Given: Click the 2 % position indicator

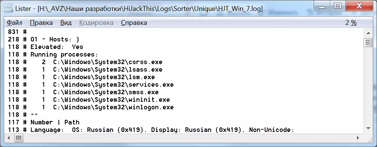Looking at the screenshot, I should point(351,23).
